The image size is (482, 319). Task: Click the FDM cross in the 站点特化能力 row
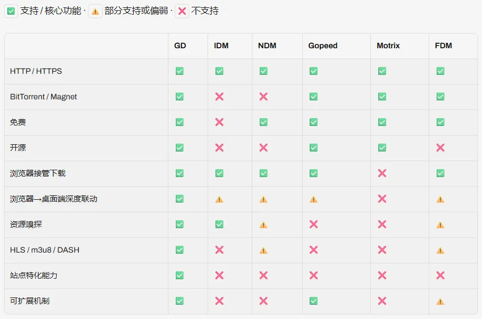click(441, 275)
